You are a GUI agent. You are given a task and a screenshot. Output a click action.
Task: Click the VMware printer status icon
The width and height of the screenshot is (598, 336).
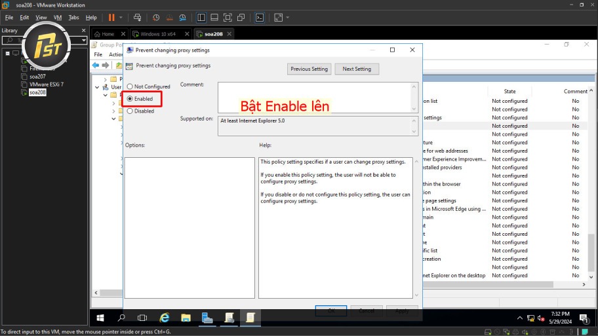515,332
